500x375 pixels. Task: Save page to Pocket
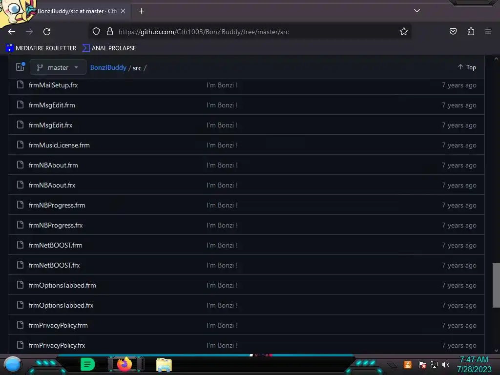click(453, 32)
